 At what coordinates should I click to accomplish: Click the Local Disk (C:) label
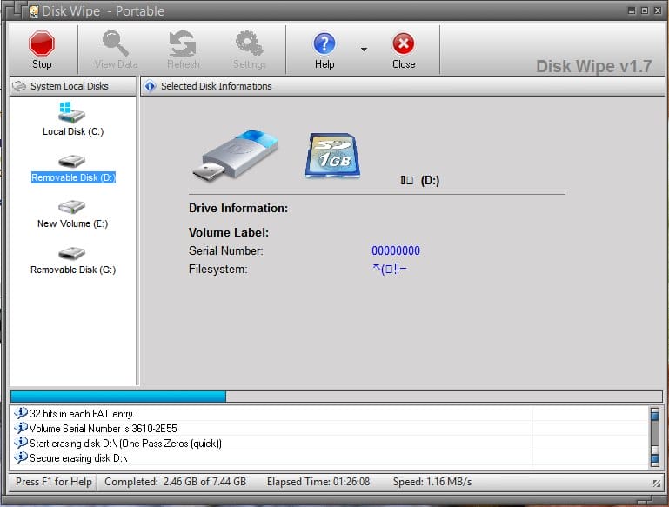coord(73,131)
